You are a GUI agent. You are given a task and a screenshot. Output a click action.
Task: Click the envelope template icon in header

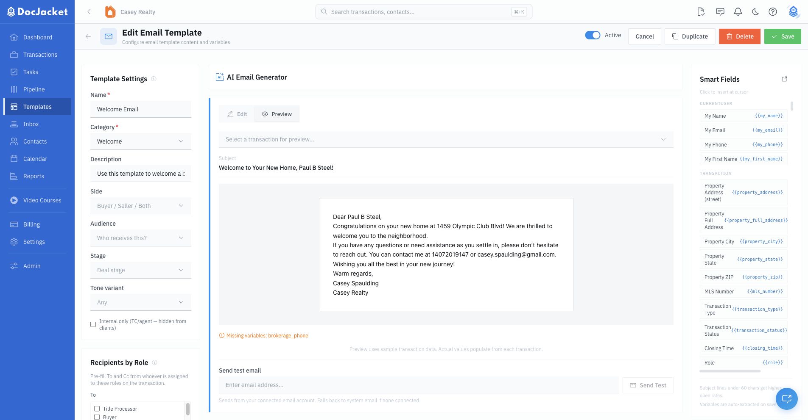point(109,36)
